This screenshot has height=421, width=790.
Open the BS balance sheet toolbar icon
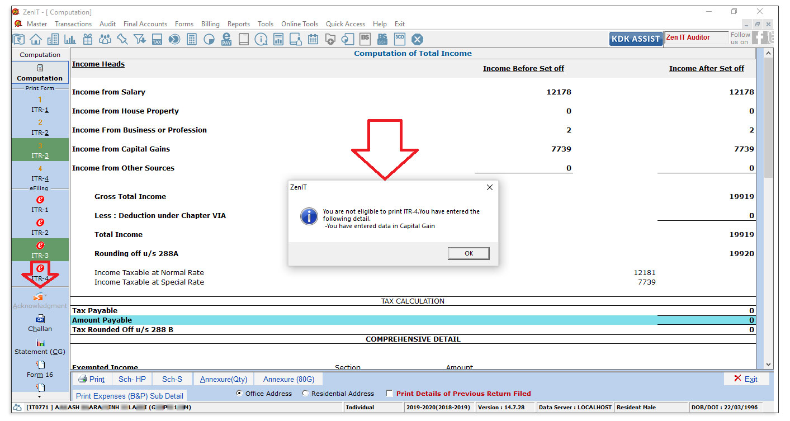click(x=365, y=39)
